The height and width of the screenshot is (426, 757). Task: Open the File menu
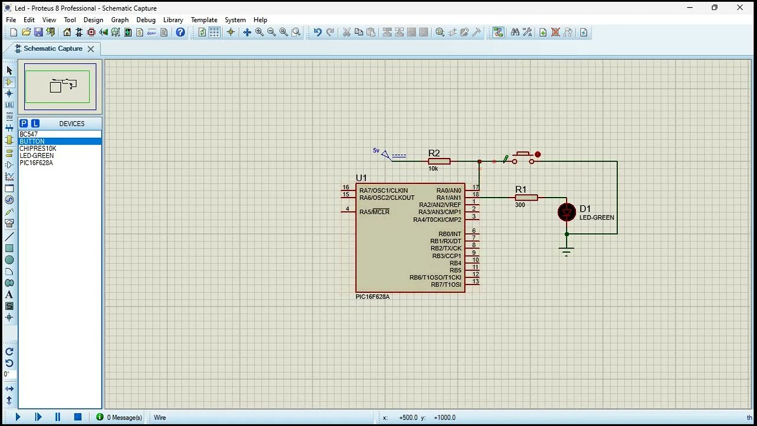pos(11,20)
